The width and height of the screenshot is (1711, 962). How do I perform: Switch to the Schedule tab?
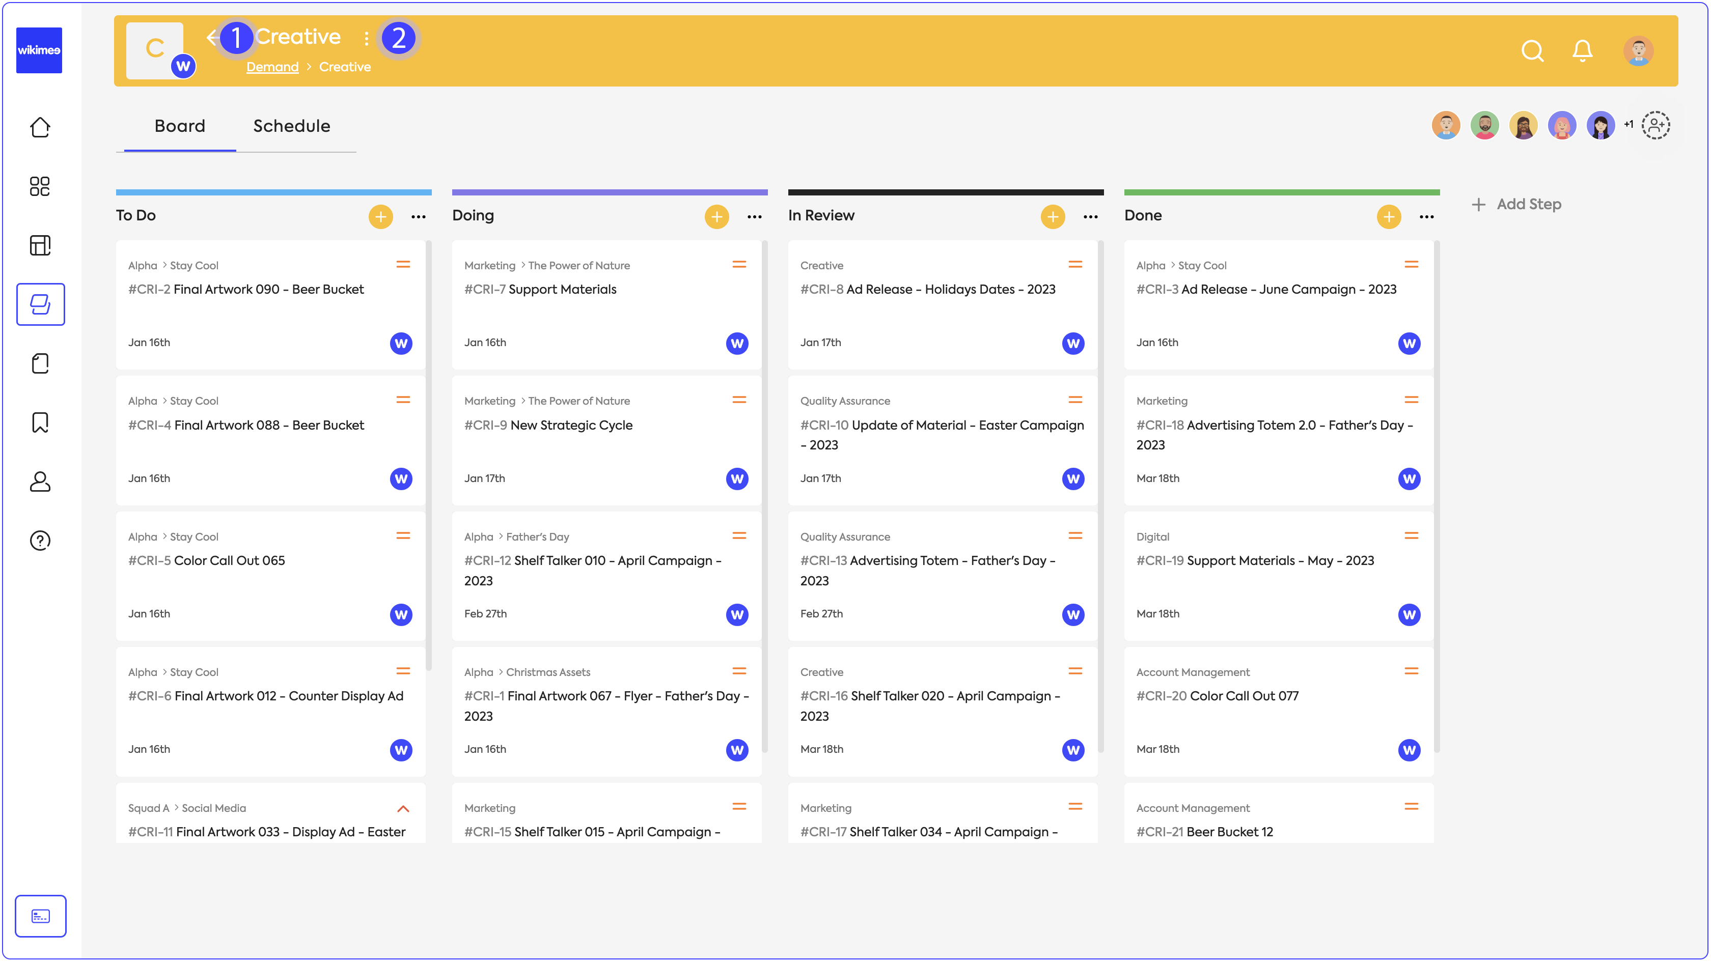292,126
